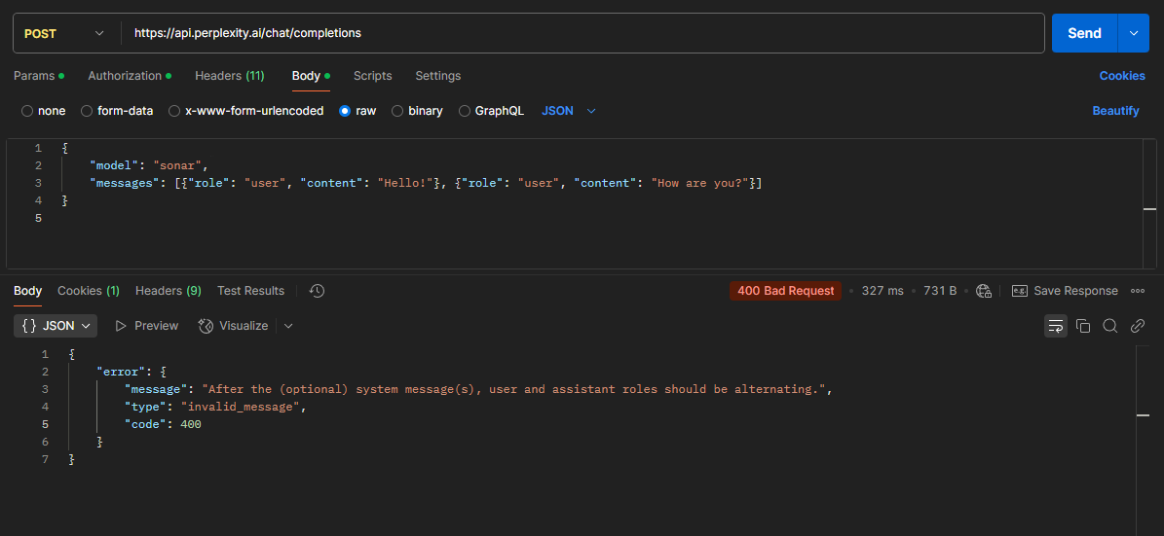1164x536 pixels.
Task: Click the request URL field
Action: tap(582, 33)
